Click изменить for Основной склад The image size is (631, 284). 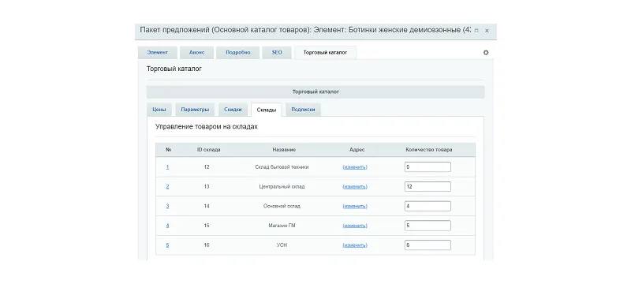pyautogui.click(x=355, y=206)
